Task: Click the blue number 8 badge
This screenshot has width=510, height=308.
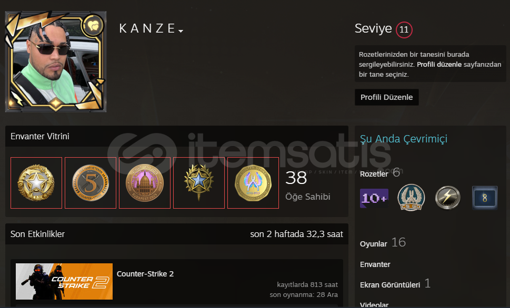Action: tap(485, 198)
